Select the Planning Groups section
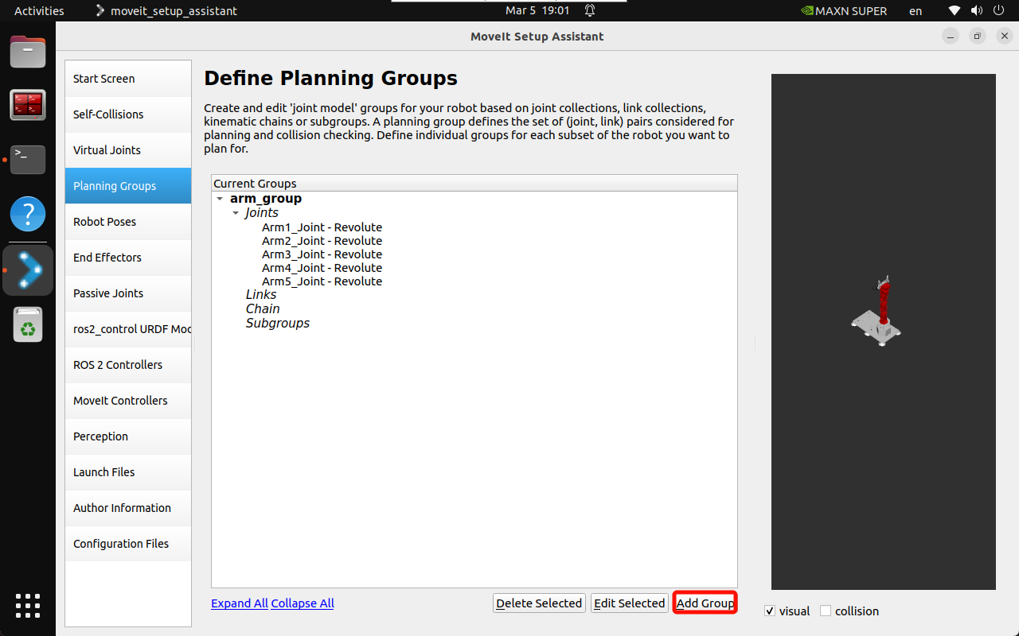Viewport: 1019px width, 636px height. point(128,186)
